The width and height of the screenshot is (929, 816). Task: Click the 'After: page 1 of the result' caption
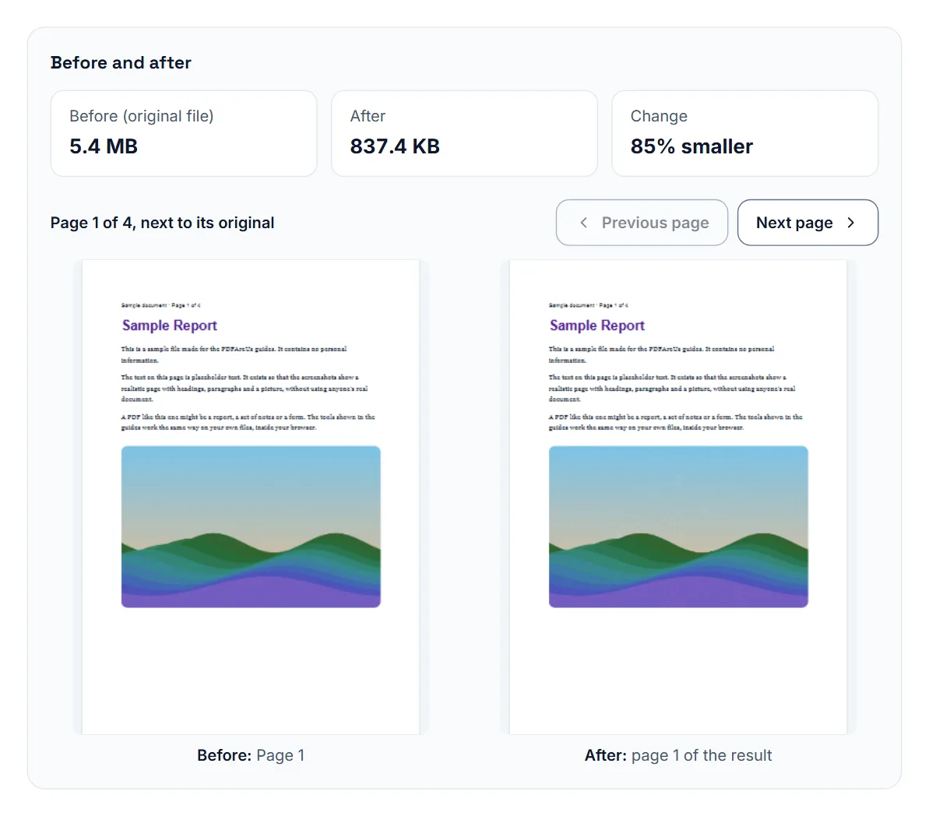[x=677, y=755]
